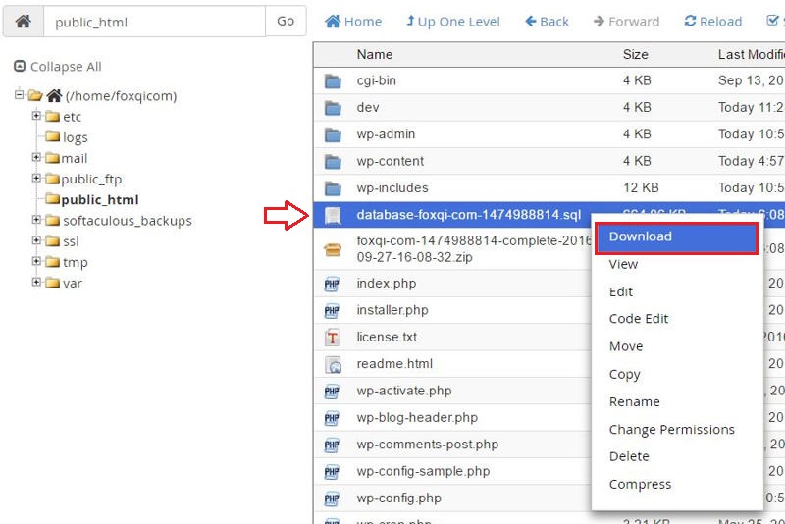Viewport: 785px width, 524px height.
Task: Sort by the Name column header
Action: tap(375, 54)
